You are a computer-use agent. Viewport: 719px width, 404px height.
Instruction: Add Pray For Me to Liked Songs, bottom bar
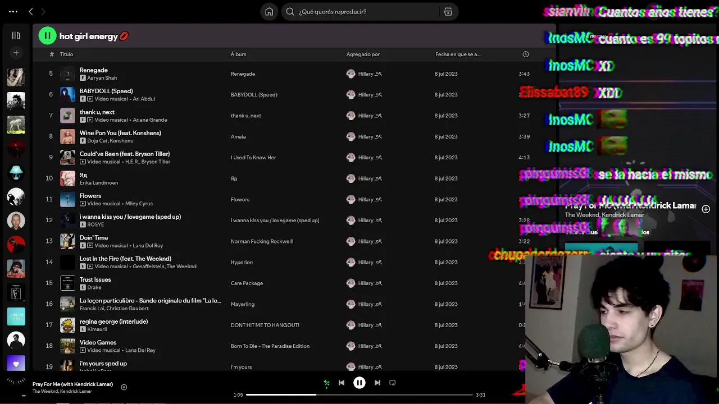[x=124, y=387]
